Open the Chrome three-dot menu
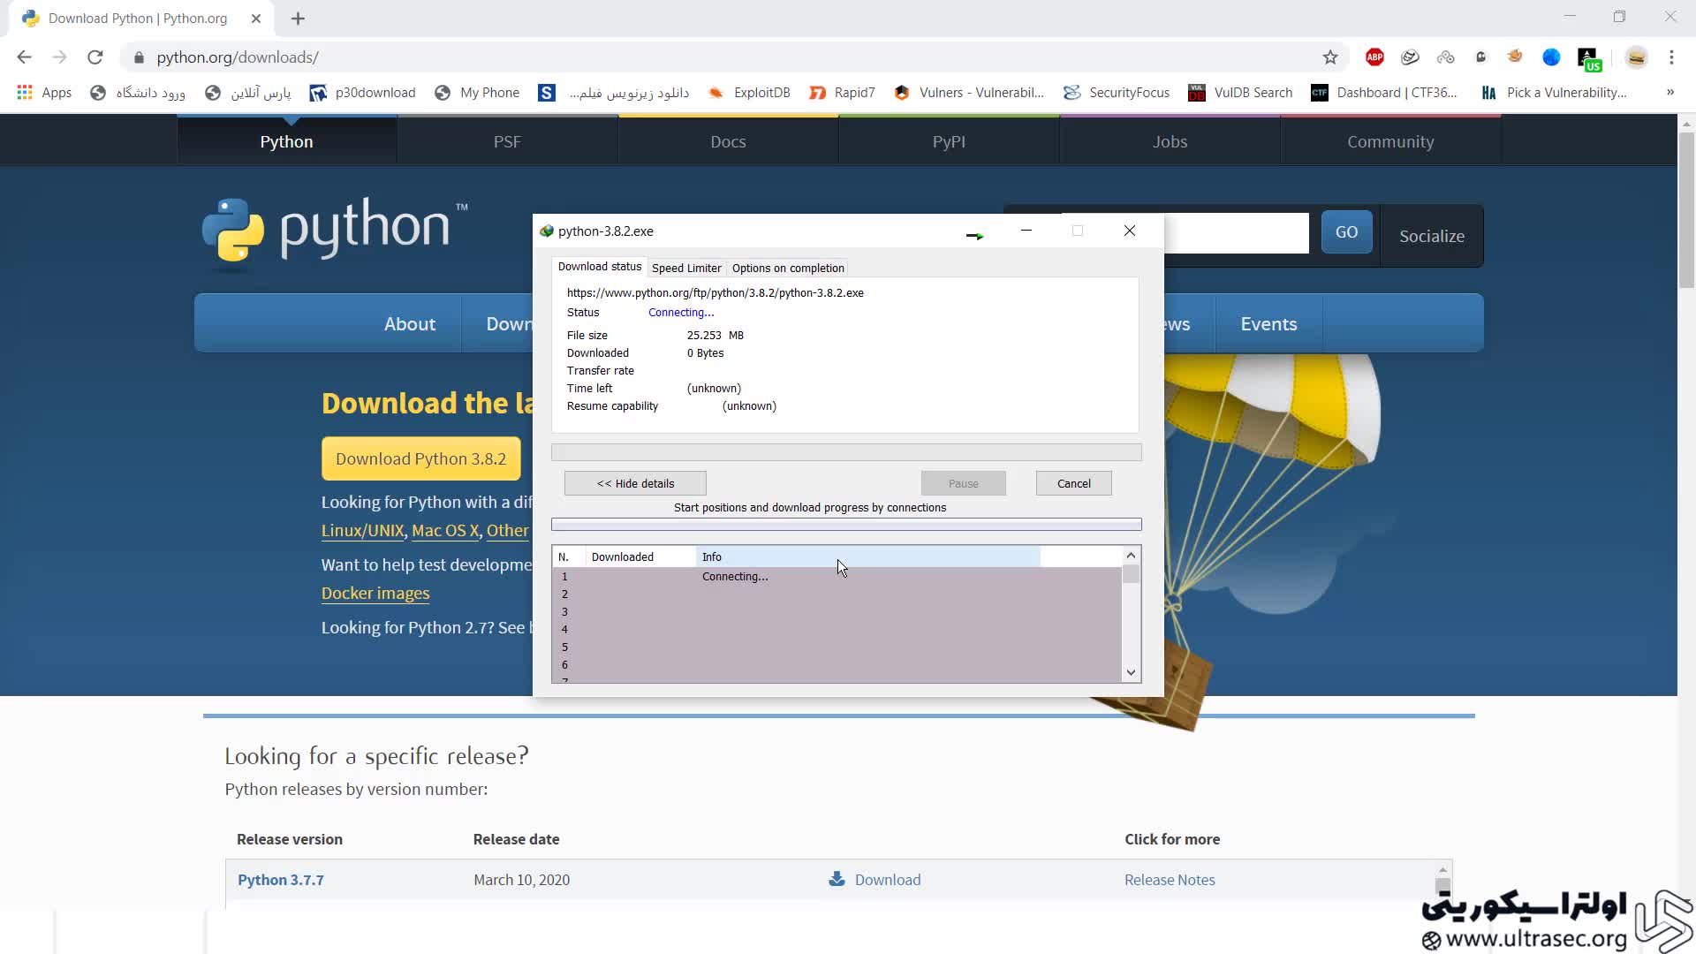 point(1671,57)
